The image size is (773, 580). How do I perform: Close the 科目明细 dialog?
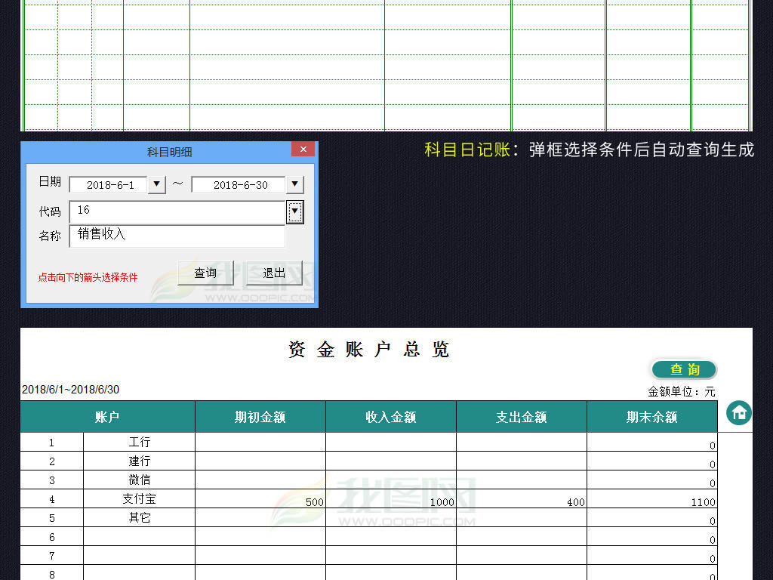click(303, 149)
